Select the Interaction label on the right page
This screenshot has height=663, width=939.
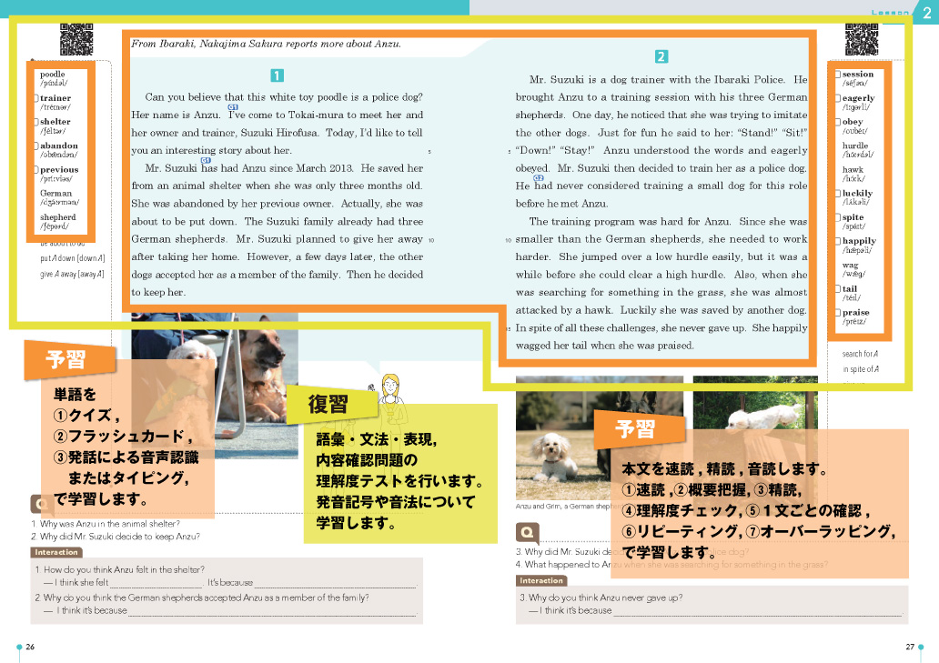541,579
